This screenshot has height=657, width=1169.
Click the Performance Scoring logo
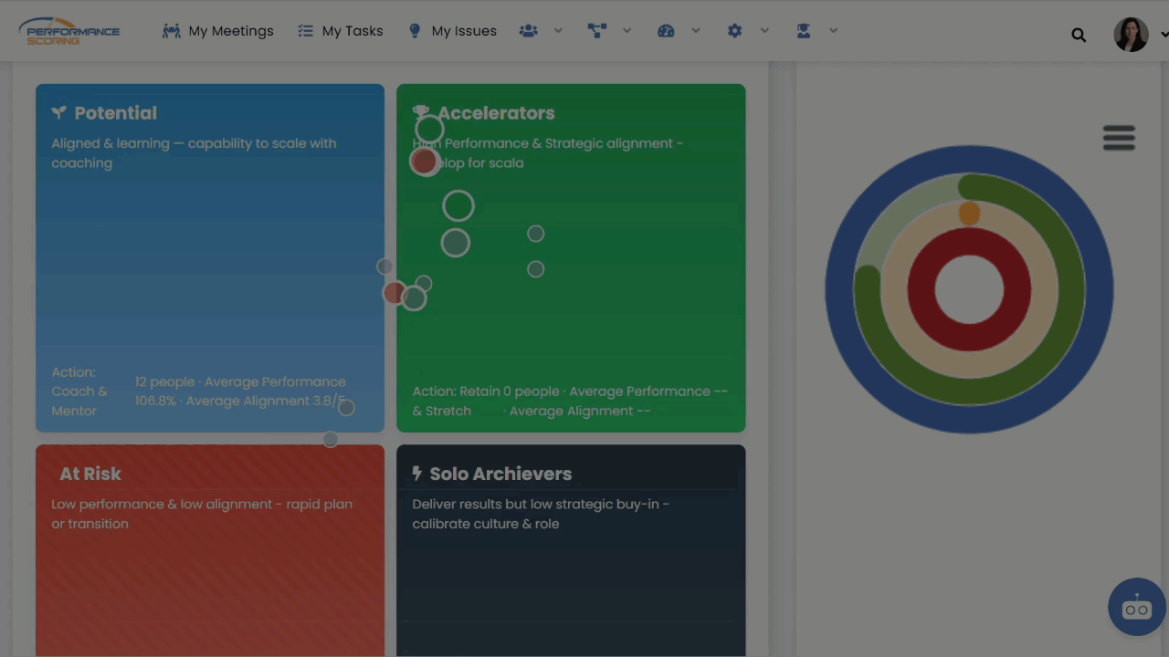68,31
